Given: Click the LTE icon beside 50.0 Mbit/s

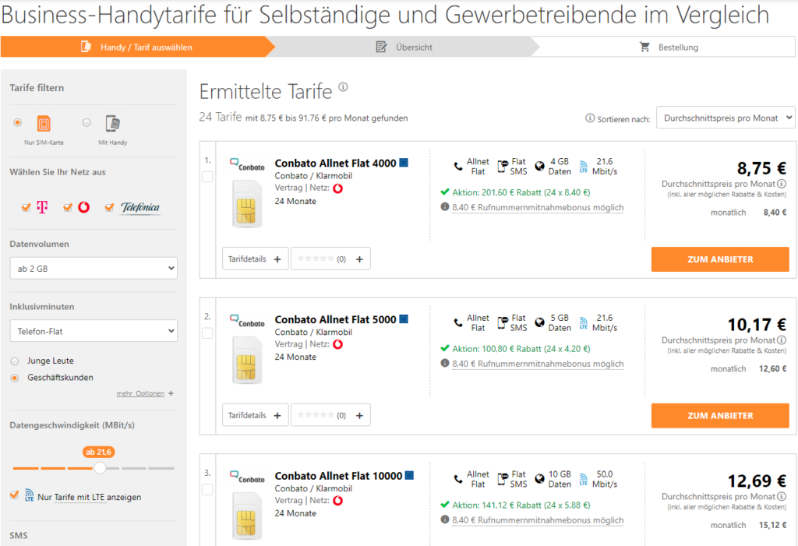Looking at the screenshot, I should pos(583,479).
